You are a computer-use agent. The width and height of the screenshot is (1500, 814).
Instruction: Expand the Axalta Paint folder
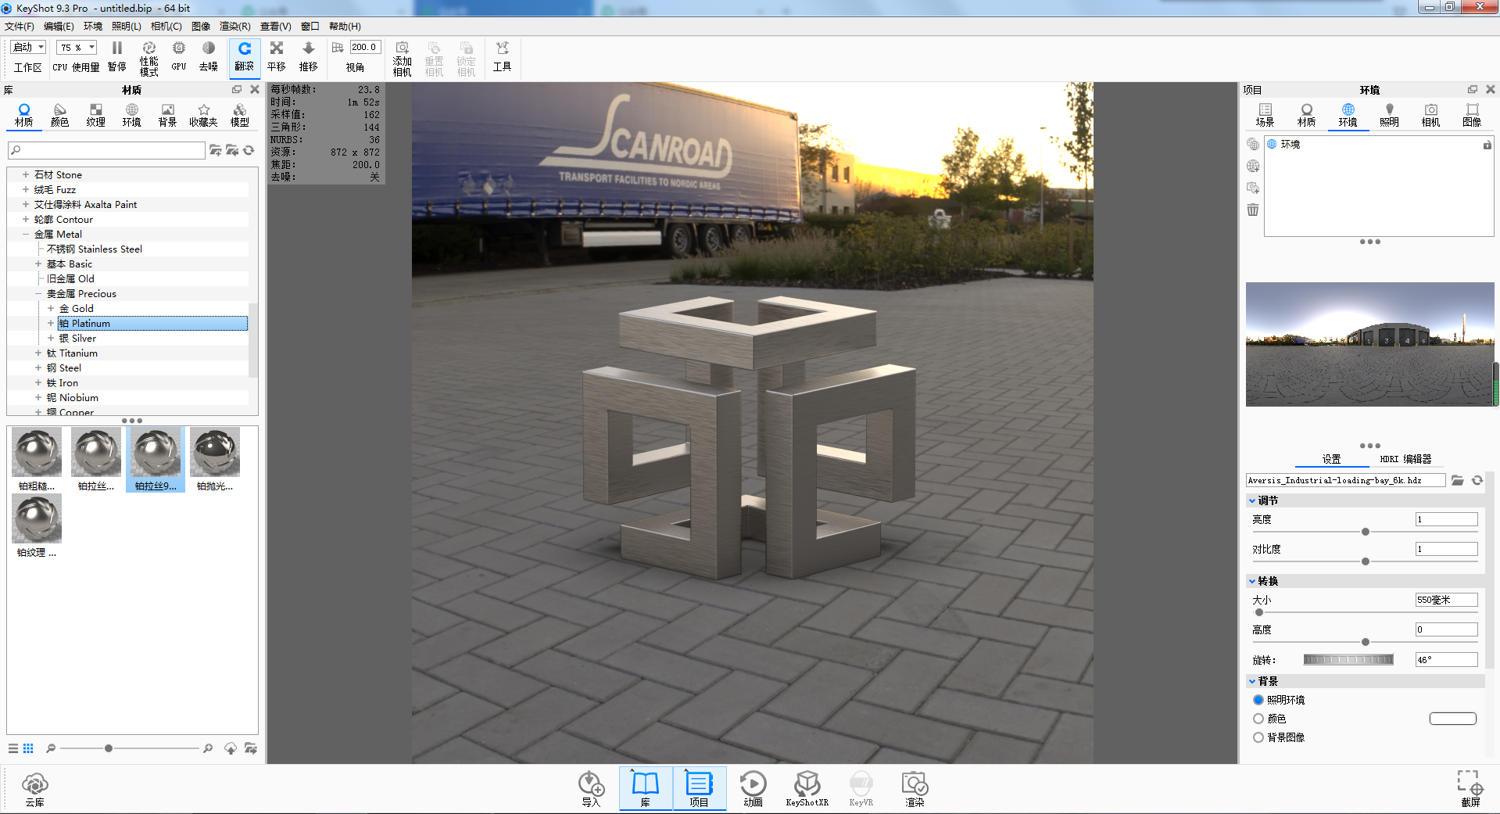[26, 204]
